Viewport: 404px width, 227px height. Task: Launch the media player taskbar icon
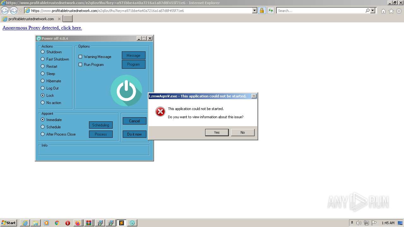pos(46,223)
